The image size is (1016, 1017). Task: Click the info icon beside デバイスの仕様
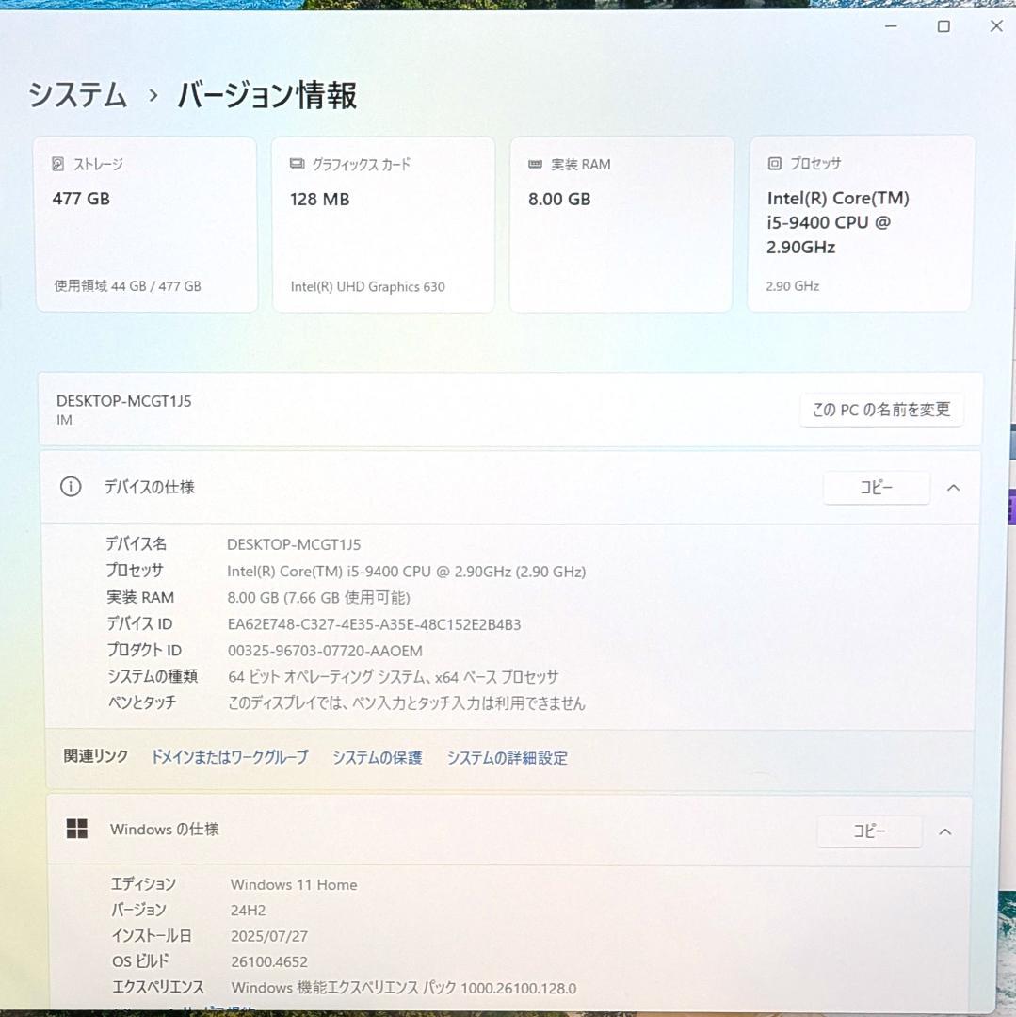point(73,487)
